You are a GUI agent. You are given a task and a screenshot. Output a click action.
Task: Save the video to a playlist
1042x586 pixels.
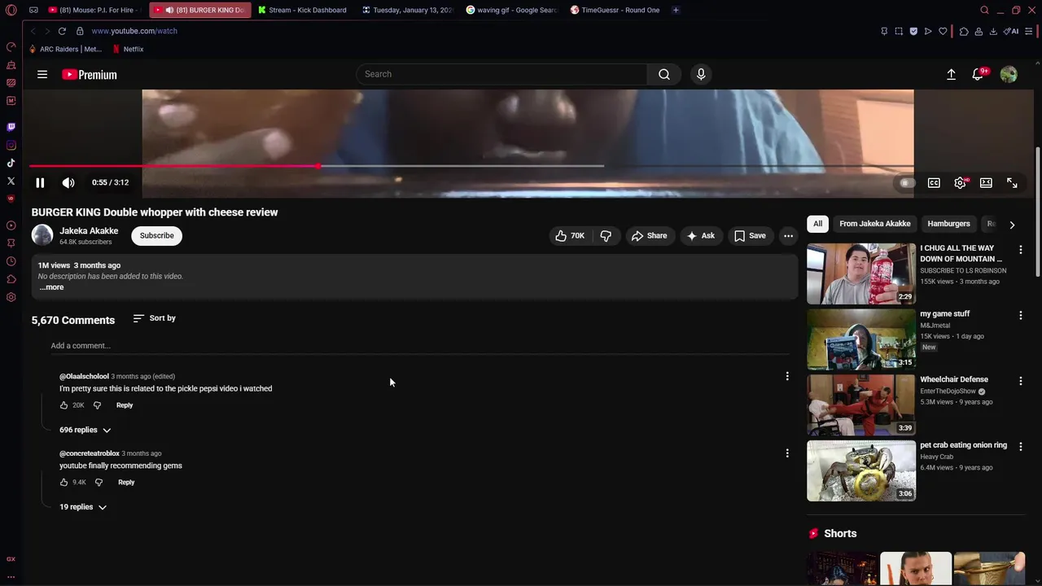(x=750, y=236)
